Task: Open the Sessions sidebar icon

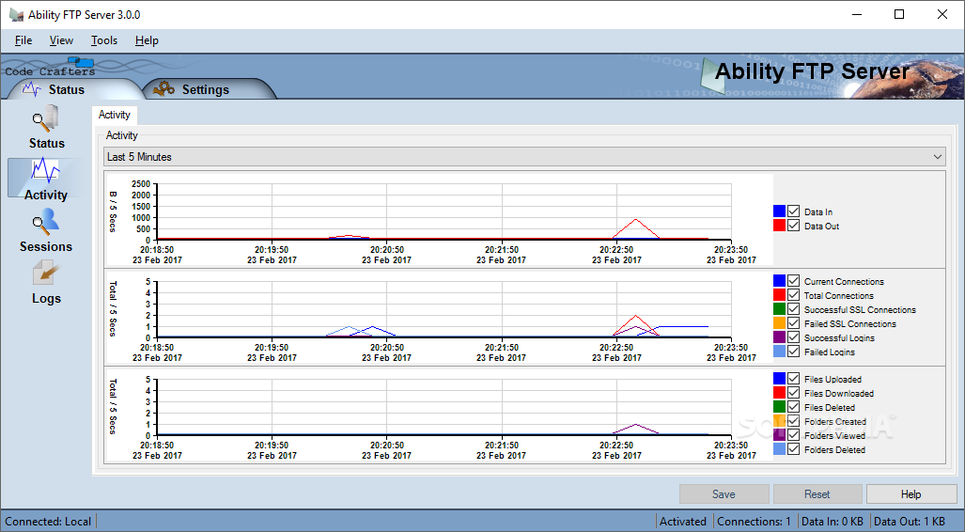Action: pos(46,230)
